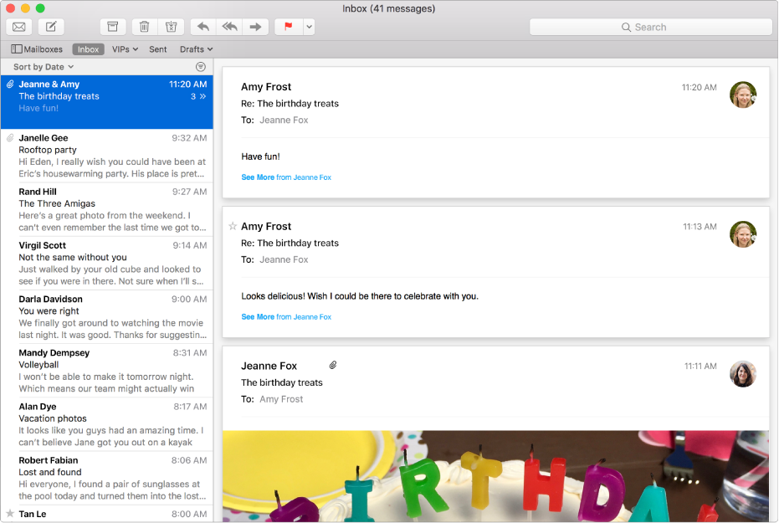Flag the message with red flag
The image size is (779, 523).
click(x=288, y=27)
